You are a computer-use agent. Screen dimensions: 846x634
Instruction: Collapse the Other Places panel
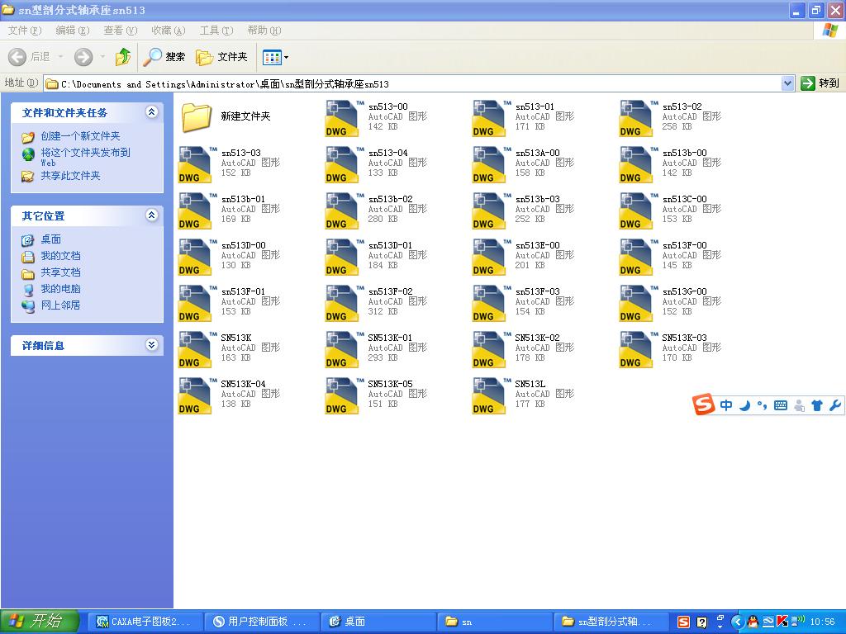point(151,215)
